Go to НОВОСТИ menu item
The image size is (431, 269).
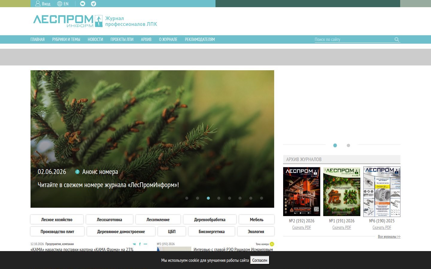pos(95,39)
